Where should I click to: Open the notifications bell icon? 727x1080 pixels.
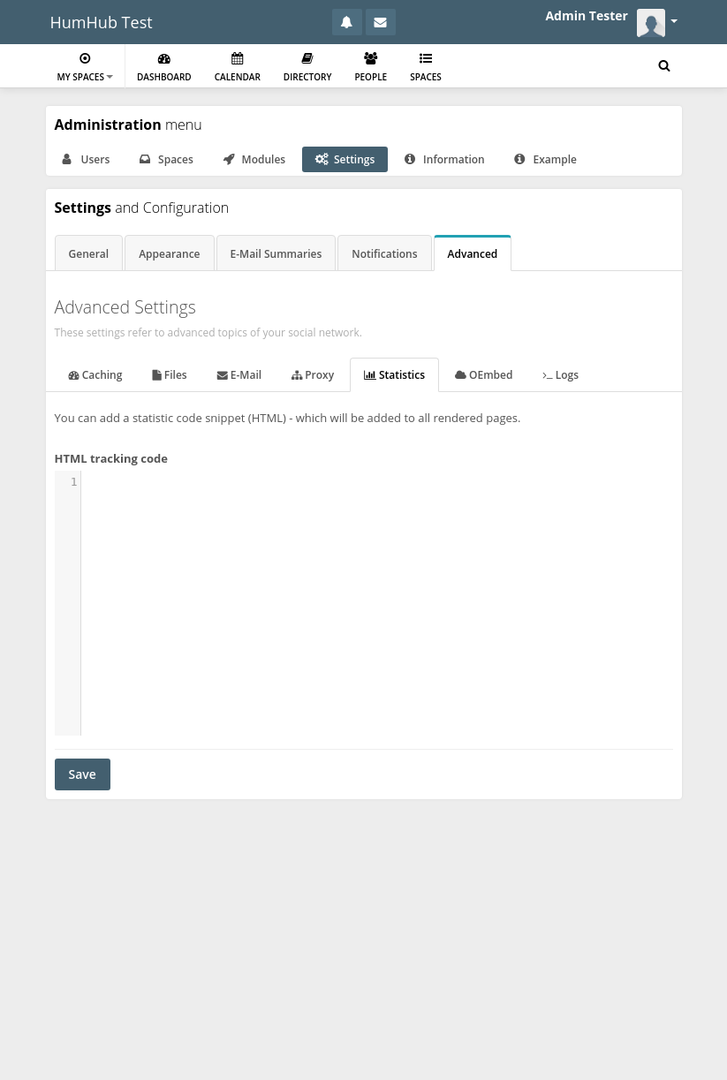346,22
